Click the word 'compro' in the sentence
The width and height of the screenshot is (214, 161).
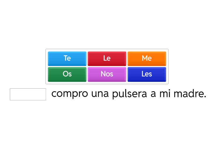point(70,94)
